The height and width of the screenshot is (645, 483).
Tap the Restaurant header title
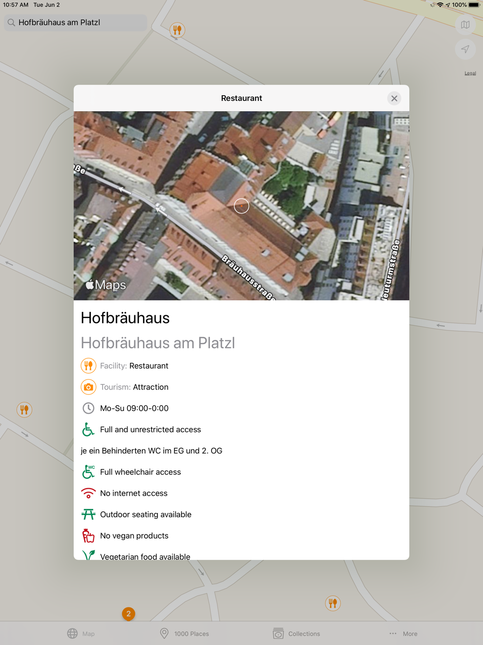[241, 98]
